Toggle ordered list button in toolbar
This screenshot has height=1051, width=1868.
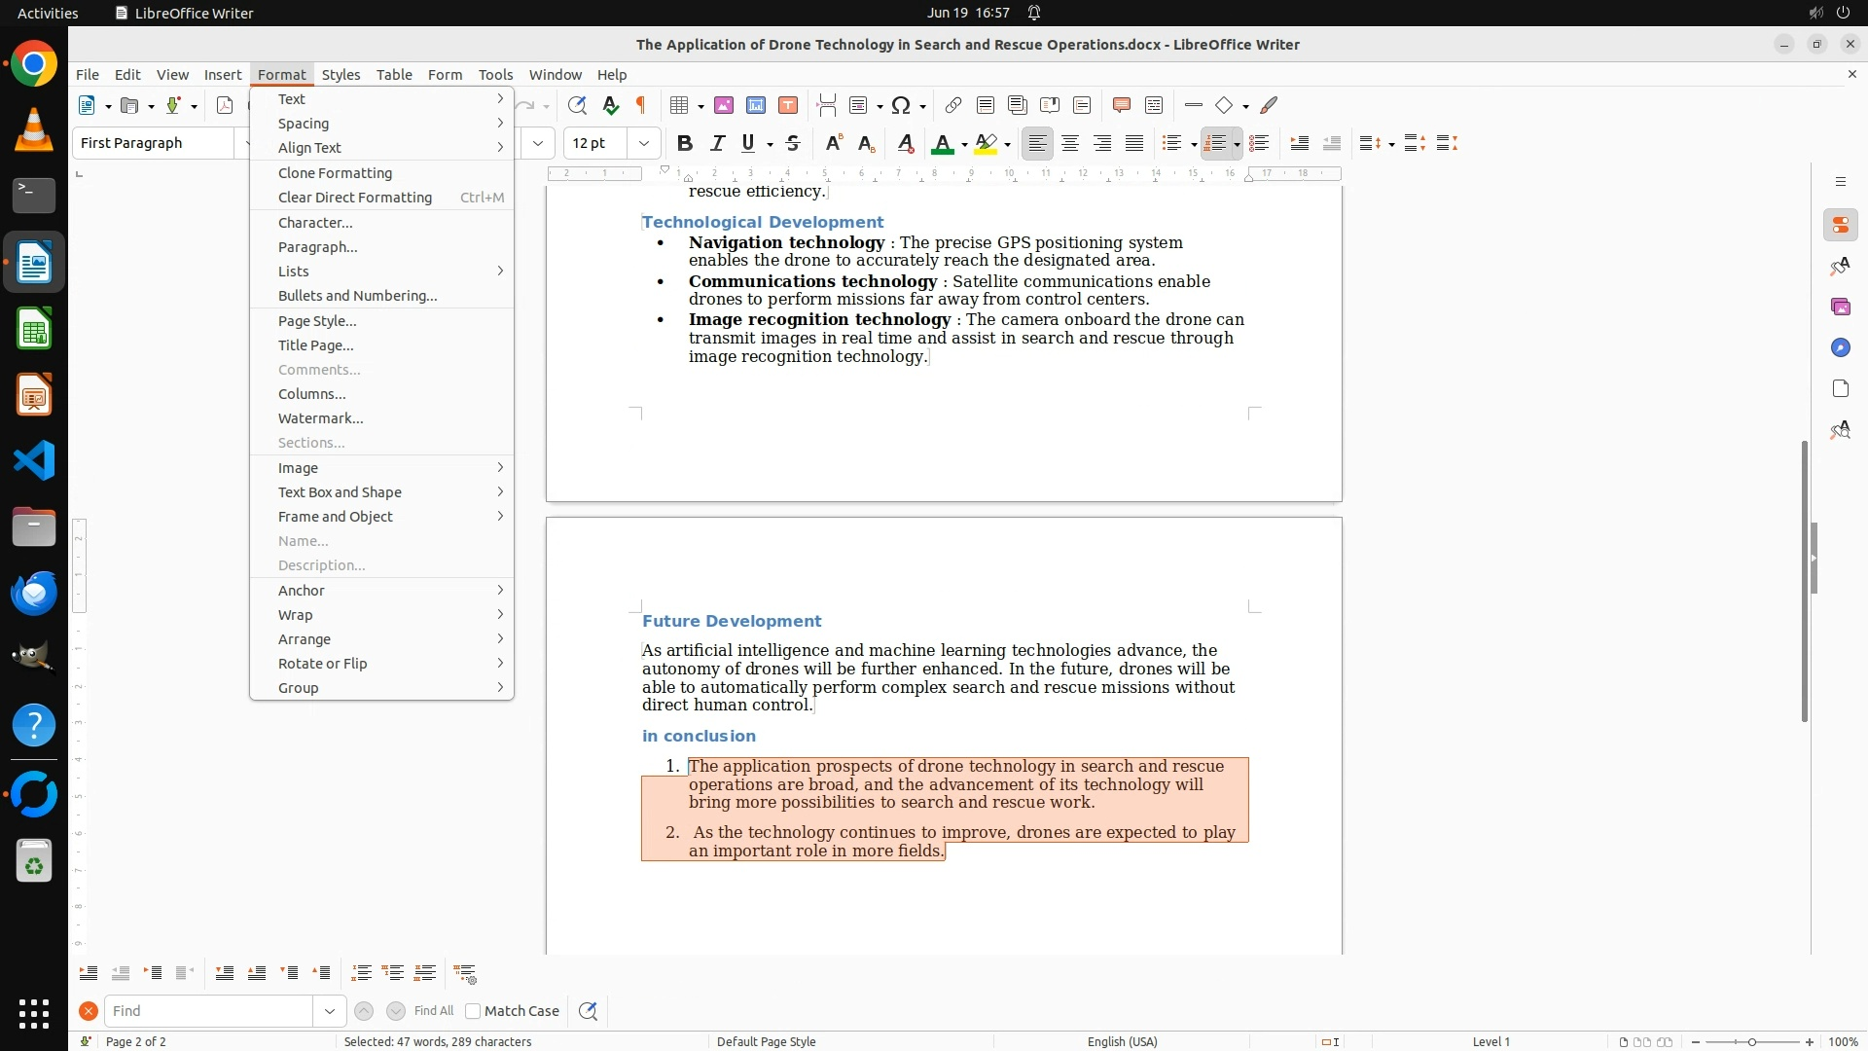coord(1214,143)
